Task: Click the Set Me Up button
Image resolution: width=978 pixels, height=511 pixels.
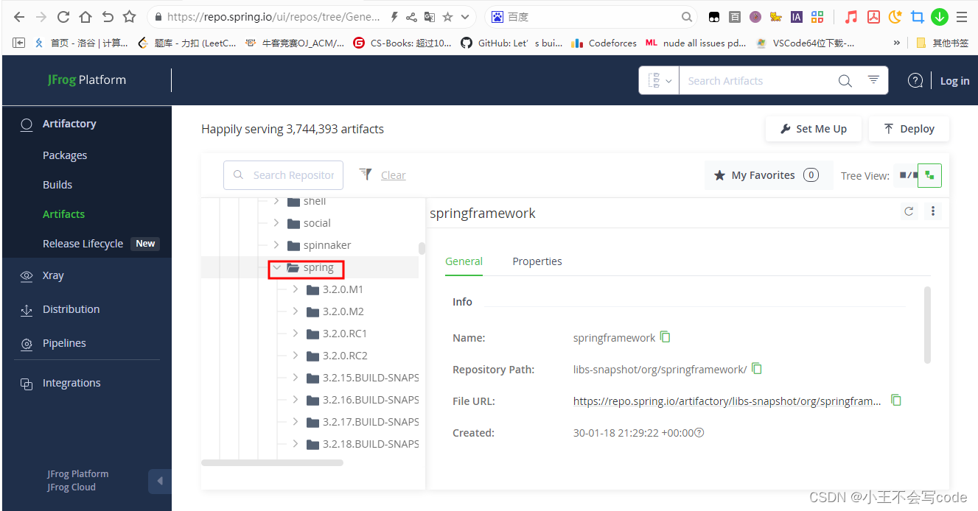Action: coord(814,129)
